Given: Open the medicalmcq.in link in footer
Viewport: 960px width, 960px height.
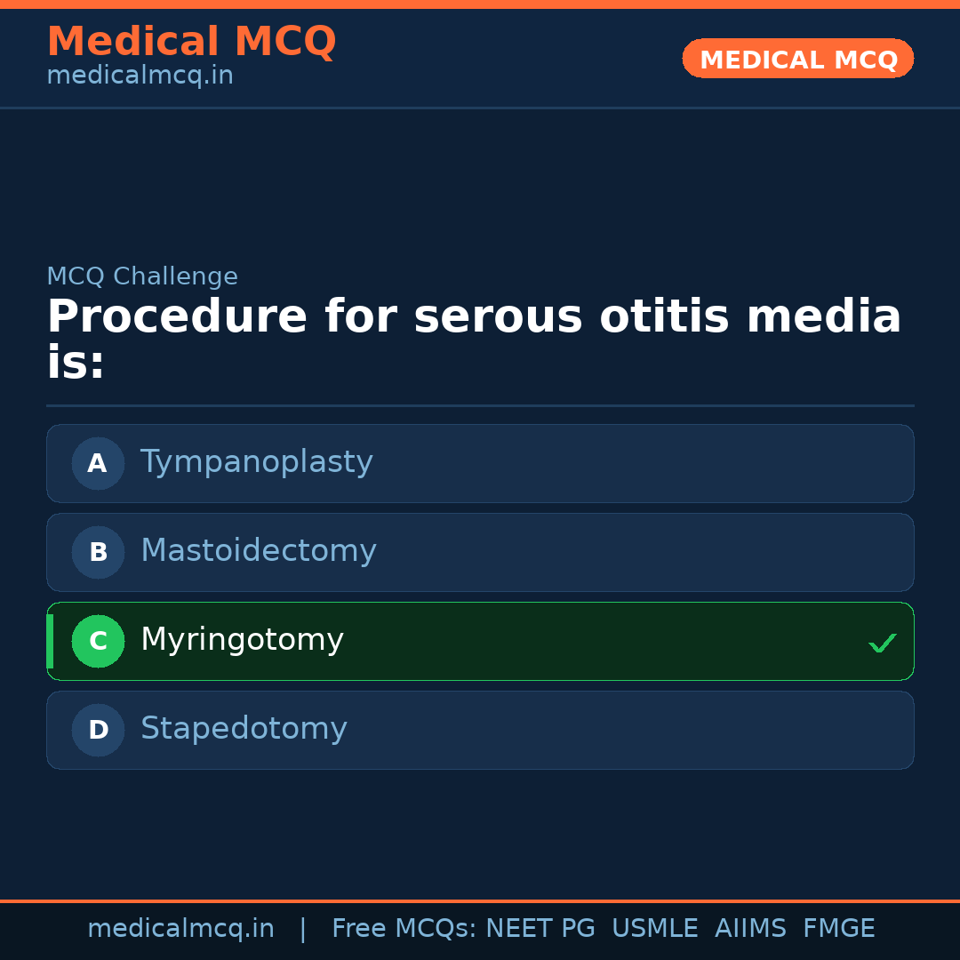Looking at the screenshot, I should pyautogui.click(x=181, y=928).
